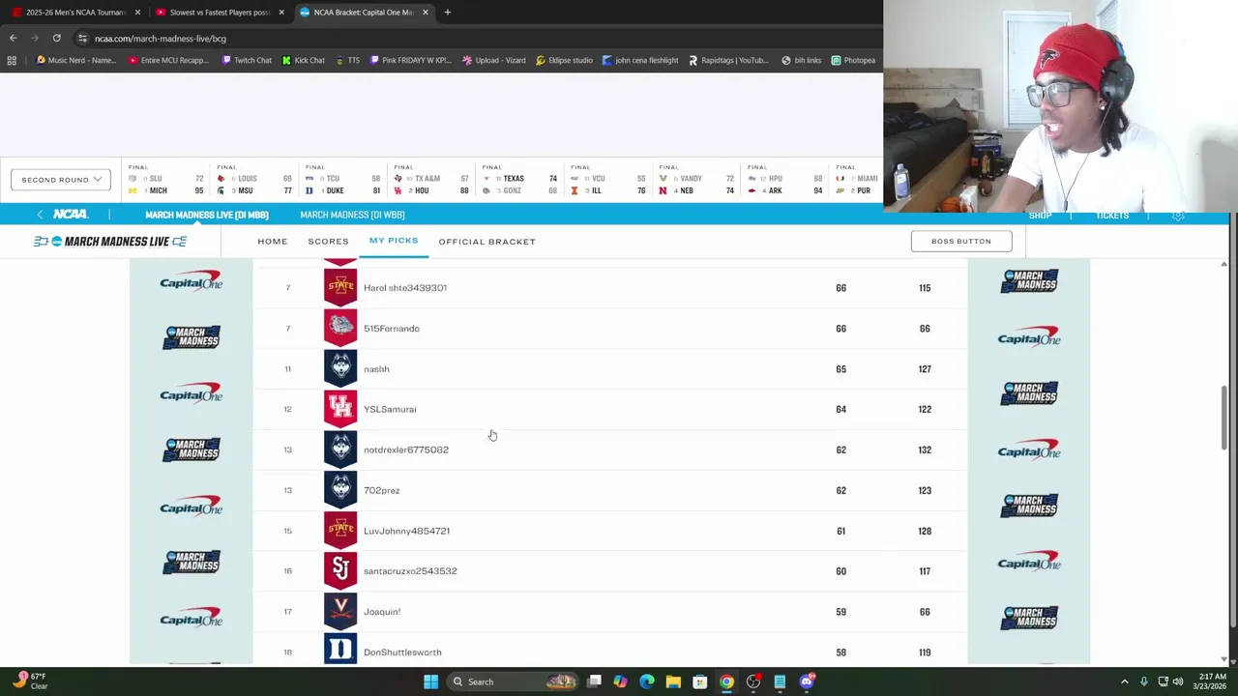
Task: Click the 702prez entry name
Action: pos(381,490)
